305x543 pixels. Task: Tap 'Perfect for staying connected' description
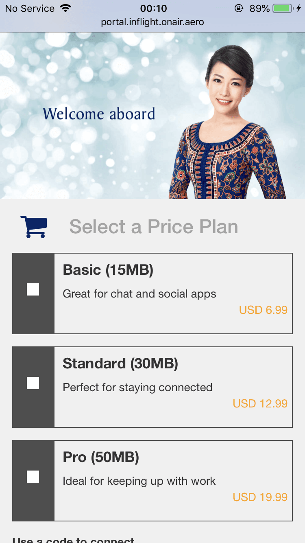(x=137, y=388)
